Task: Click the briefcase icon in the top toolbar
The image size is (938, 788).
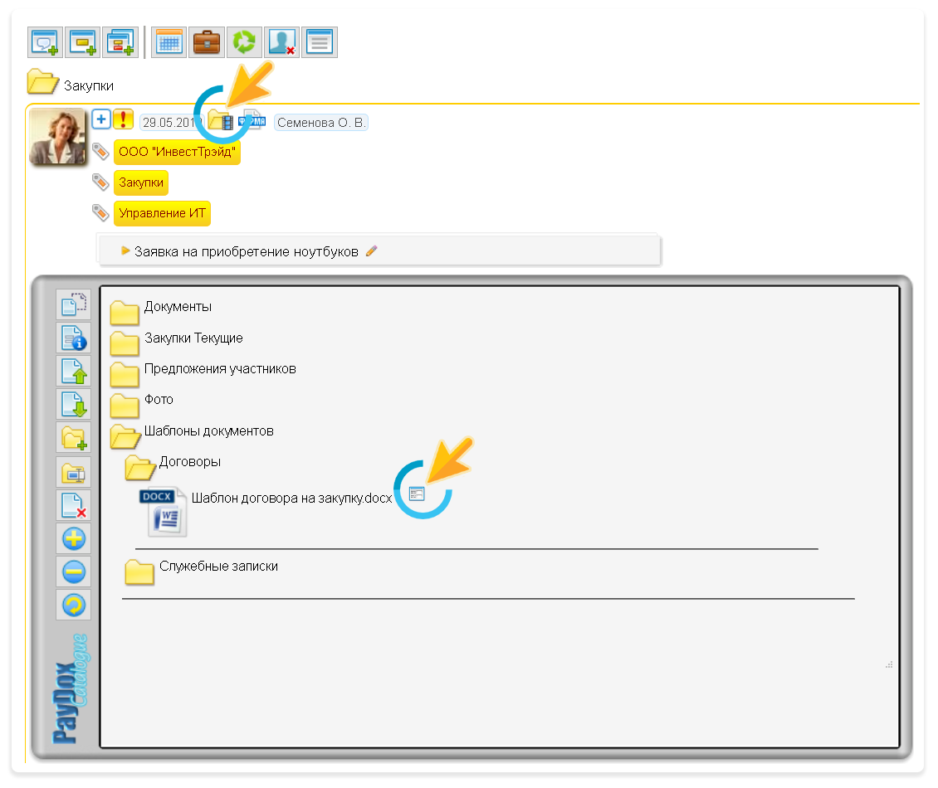Action: point(207,41)
